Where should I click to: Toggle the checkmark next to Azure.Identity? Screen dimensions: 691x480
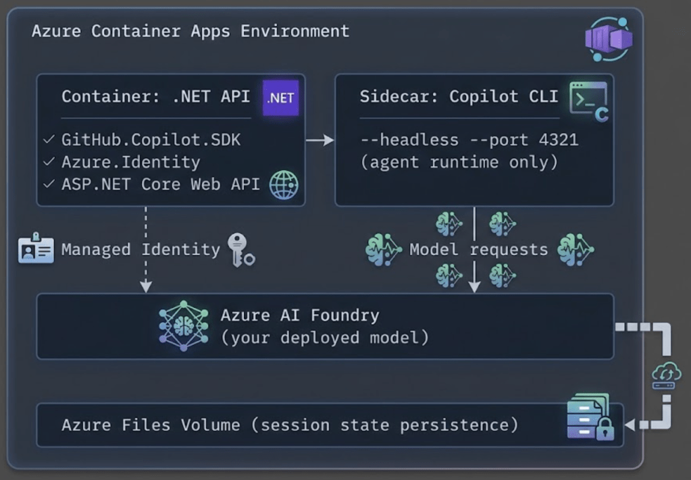(49, 162)
